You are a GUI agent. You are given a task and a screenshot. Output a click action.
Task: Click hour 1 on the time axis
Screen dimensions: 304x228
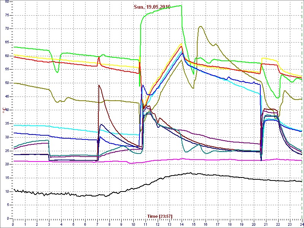[x=25, y=224]
